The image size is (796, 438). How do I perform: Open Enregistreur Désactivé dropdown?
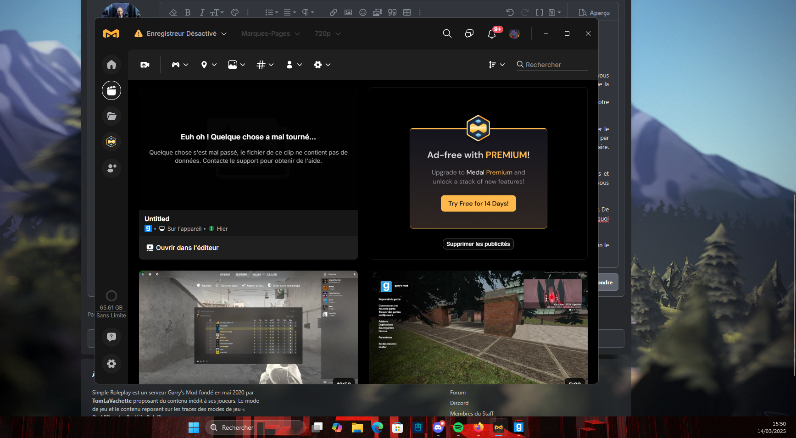[x=180, y=33]
